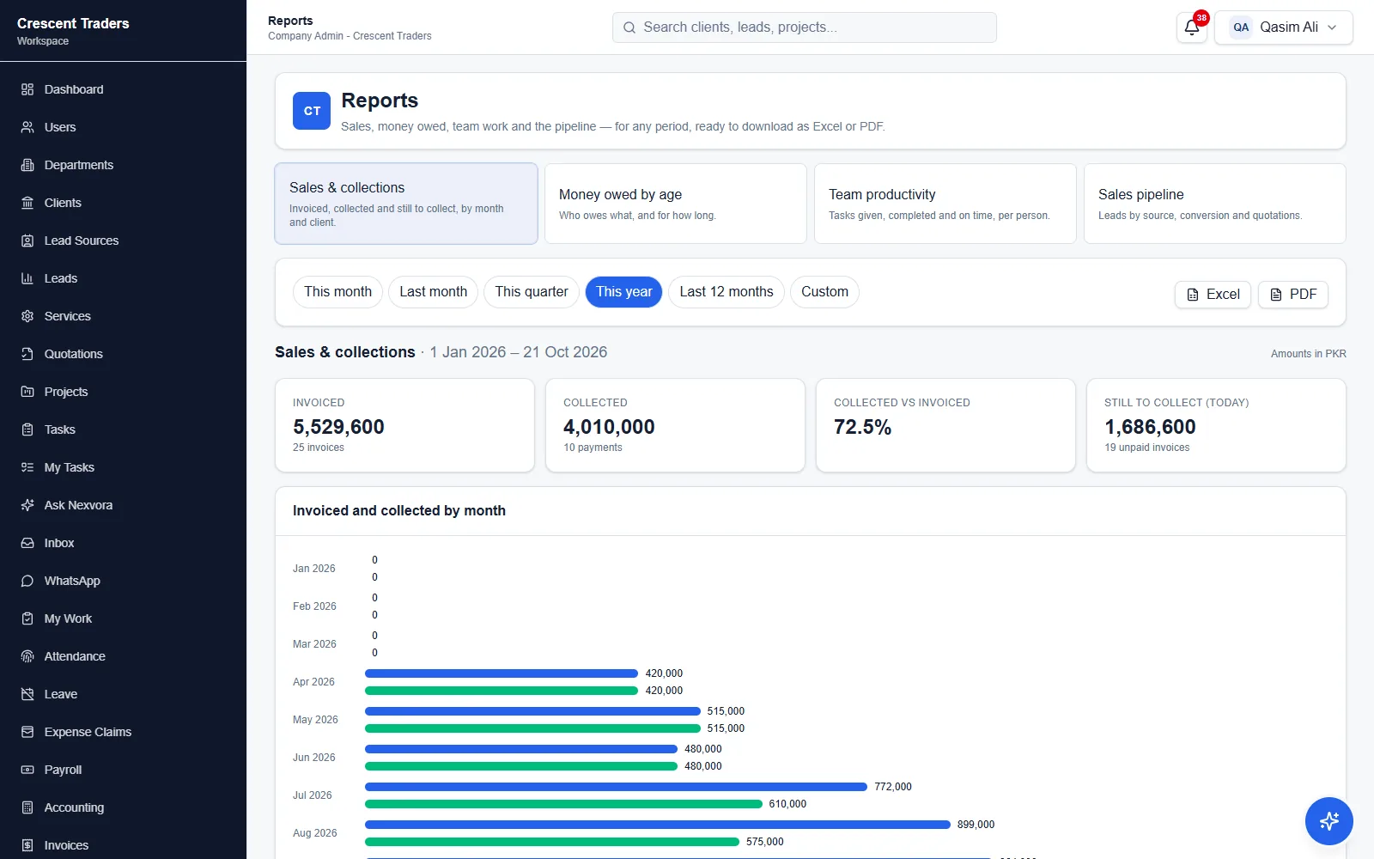Click the Tasks clipboard icon
1374x859 pixels.
(27, 429)
